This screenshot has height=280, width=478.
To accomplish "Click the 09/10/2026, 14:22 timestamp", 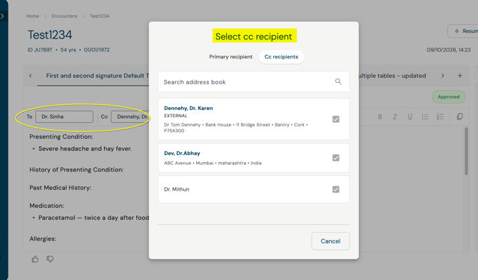I will point(449,50).
